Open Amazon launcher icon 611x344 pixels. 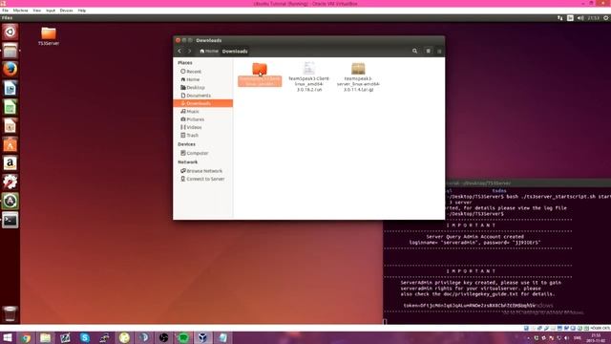point(11,163)
